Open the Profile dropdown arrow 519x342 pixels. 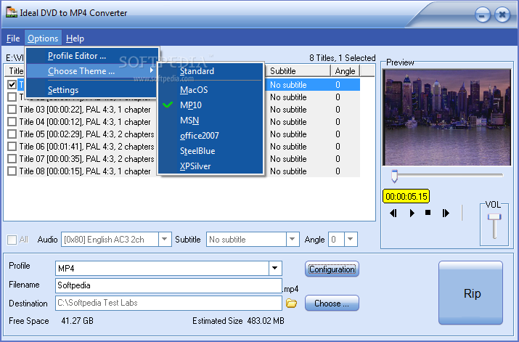point(274,268)
